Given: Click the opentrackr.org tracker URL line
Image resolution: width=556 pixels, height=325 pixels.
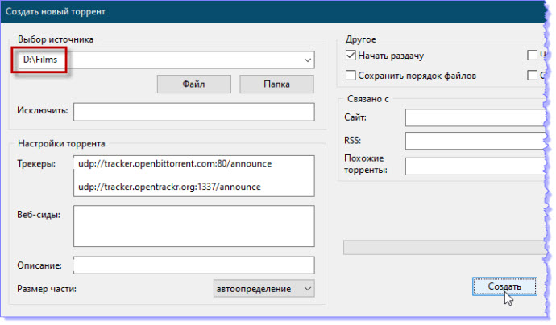Looking at the screenshot, I should pos(169,187).
